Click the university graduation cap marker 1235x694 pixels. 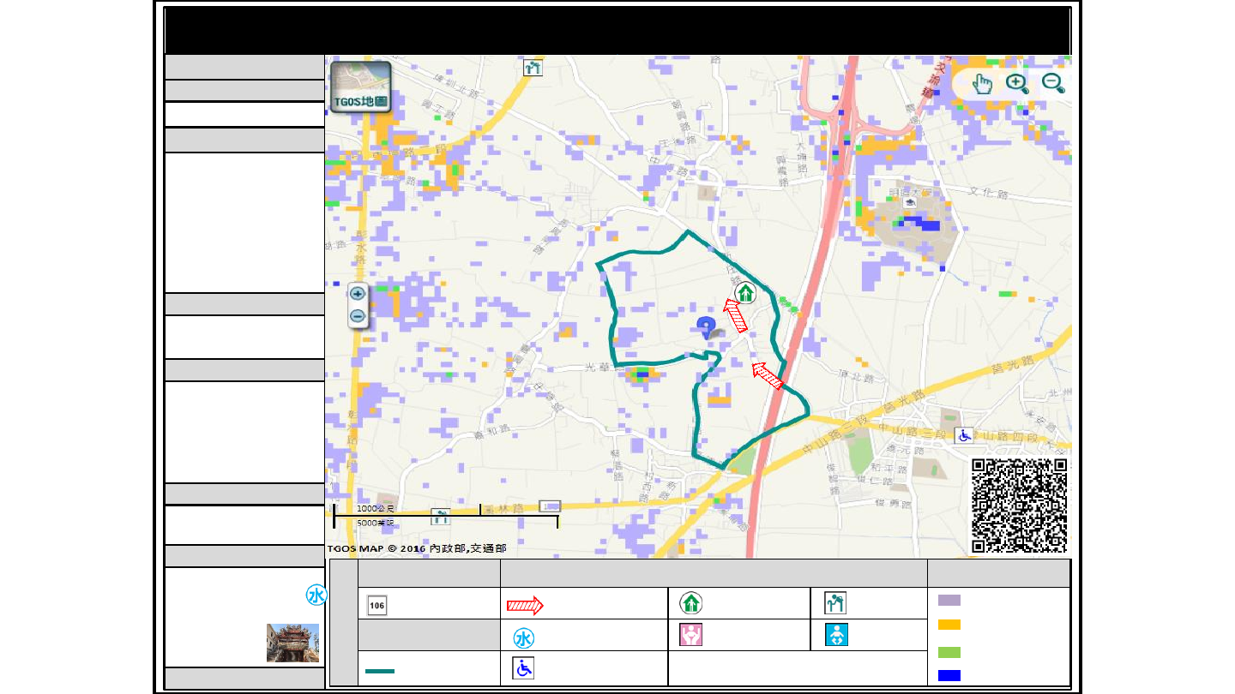point(909,202)
